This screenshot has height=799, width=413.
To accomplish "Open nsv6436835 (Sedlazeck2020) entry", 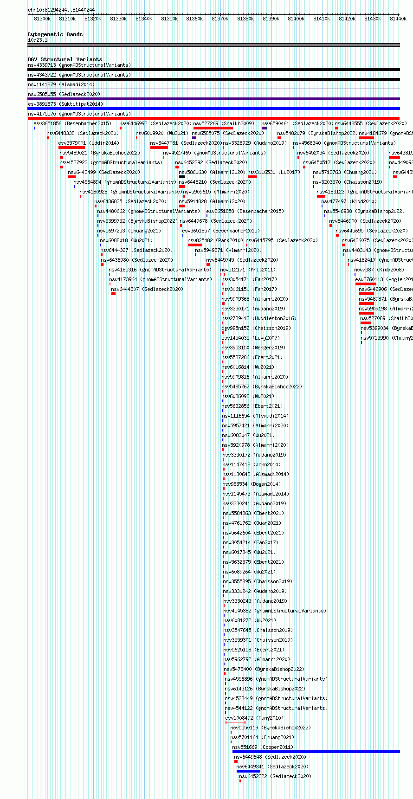I will [130, 201].
